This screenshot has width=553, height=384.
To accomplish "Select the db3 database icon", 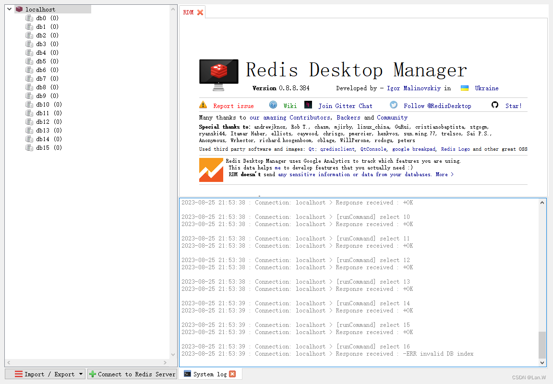I will pyautogui.click(x=29, y=44).
